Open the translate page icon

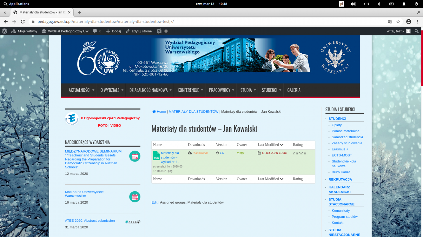coord(390,22)
